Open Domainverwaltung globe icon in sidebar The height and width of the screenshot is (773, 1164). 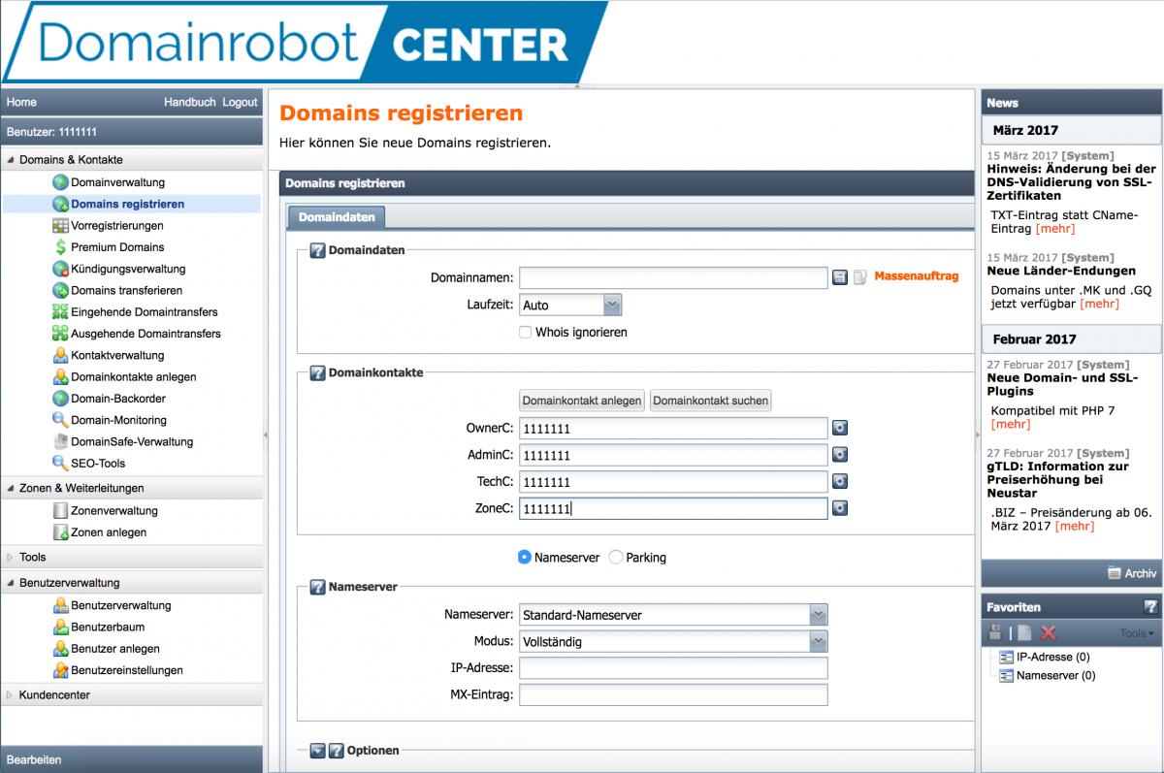[x=60, y=182]
